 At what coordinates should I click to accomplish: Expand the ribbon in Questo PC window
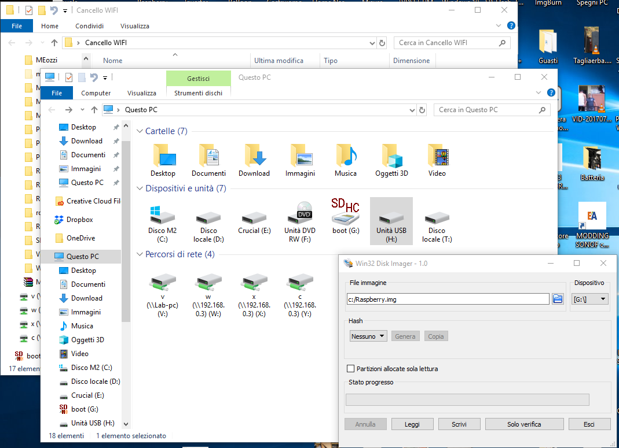(x=539, y=92)
